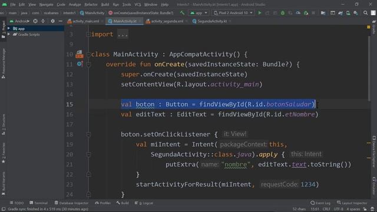
Task: Expand the Gradle Scripts tree node
Action: [x=9, y=34]
